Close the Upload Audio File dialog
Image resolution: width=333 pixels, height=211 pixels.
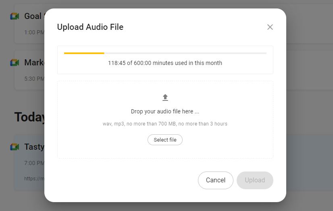pyautogui.click(x=270, y=27)
